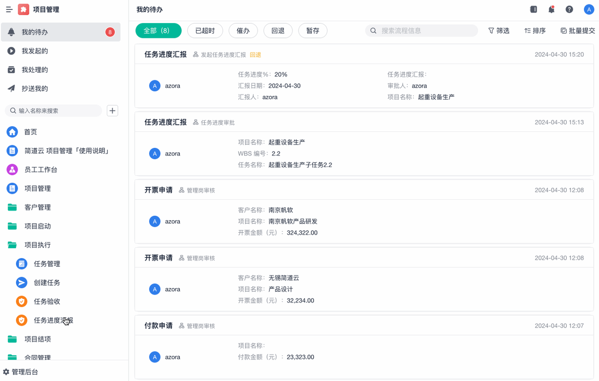Open the help question mark icon
Viewport: 599px width, 381px height.
pyautogui.click(x=569, y=9)
